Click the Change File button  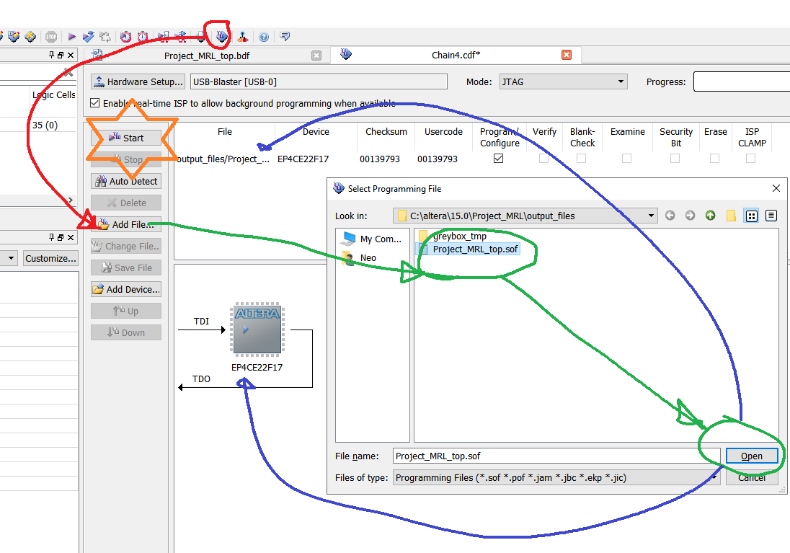click(x=126, y=246)
